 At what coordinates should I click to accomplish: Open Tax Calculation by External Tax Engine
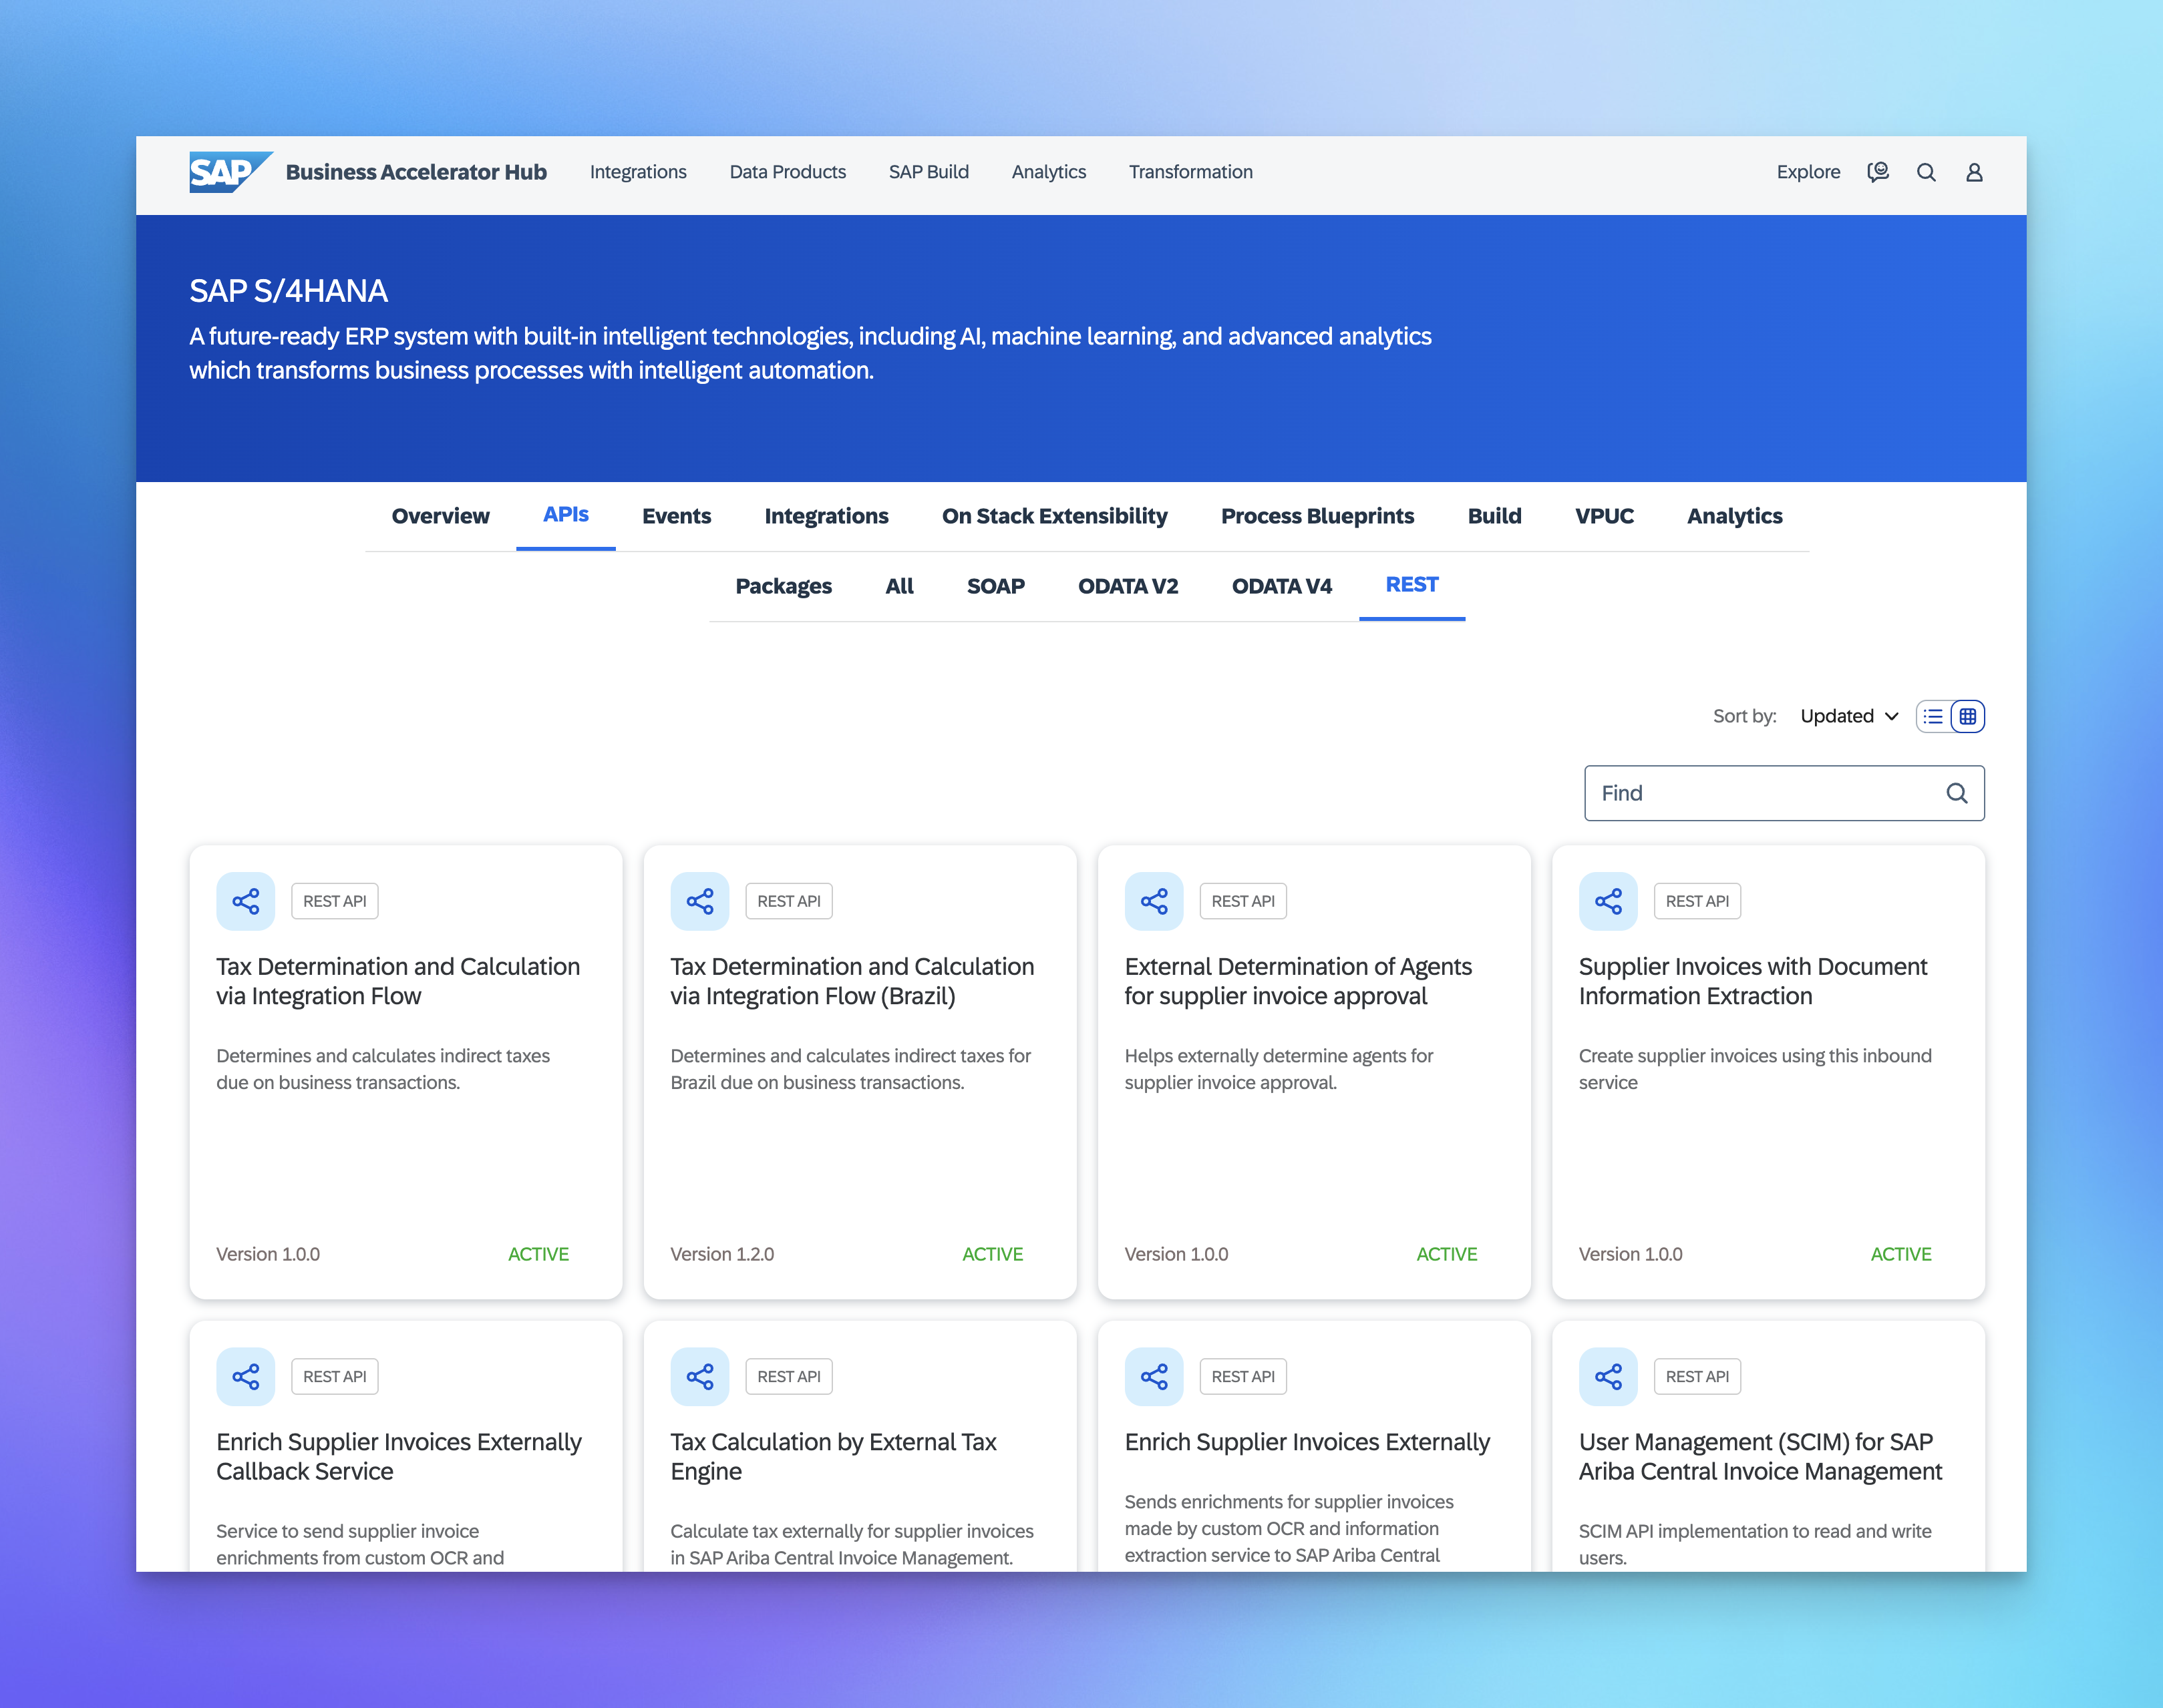click(834, 1456)
